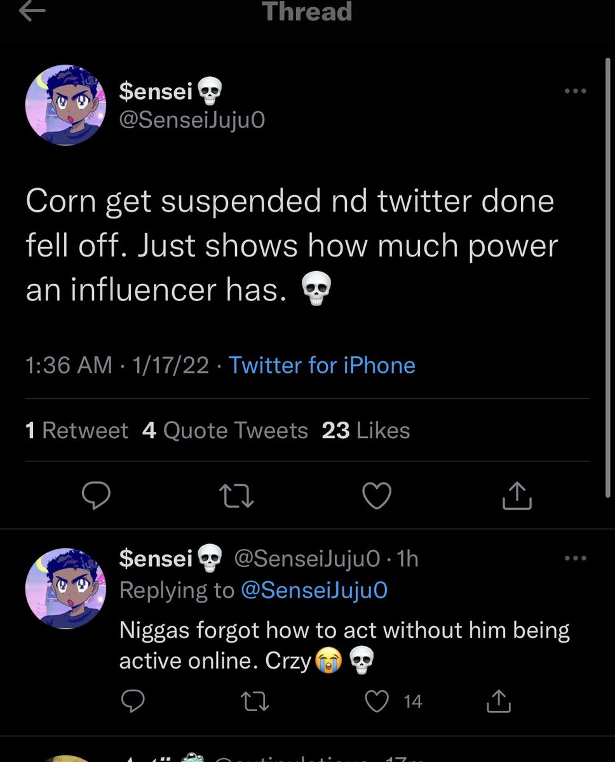615x762 pixels.
Task: Open more options on main tweet
Action: click(575, 91)
